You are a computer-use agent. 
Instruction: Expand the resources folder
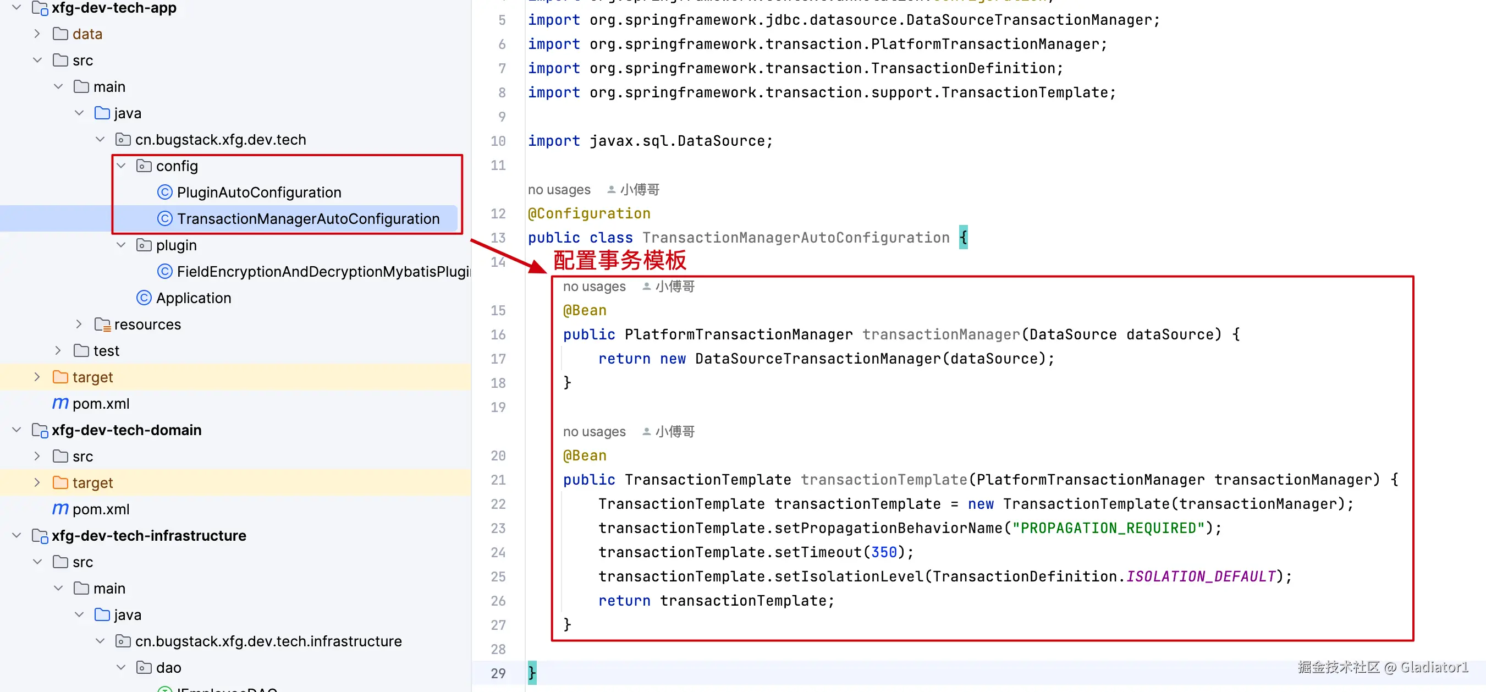[79, 325]
